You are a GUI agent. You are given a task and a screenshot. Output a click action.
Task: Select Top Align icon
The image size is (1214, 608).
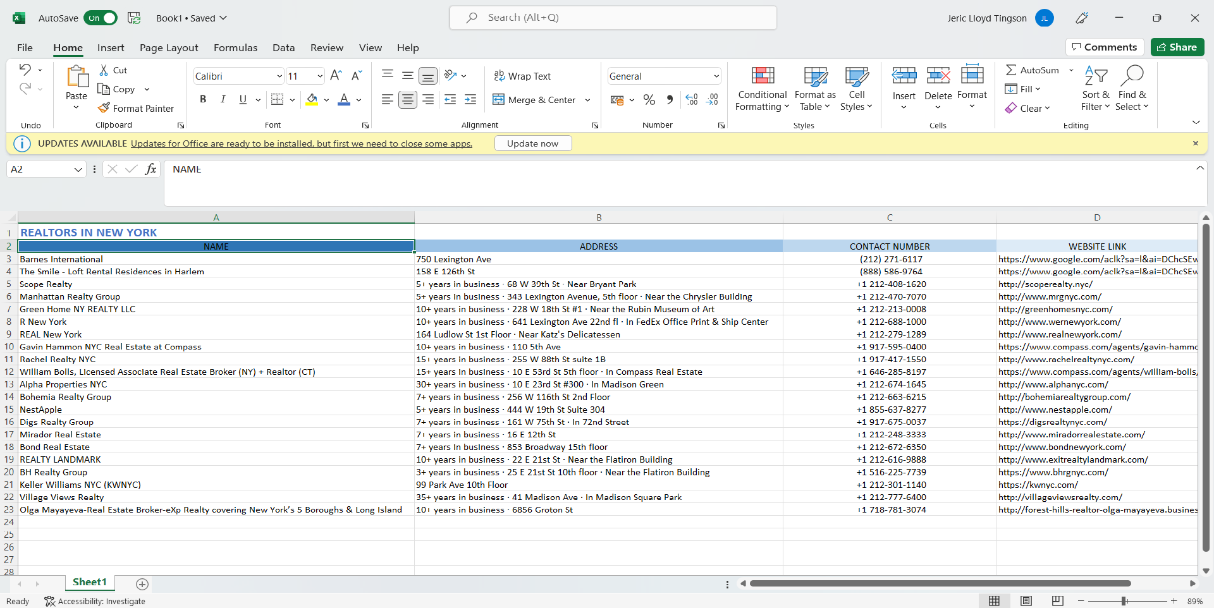click(388, 75)
